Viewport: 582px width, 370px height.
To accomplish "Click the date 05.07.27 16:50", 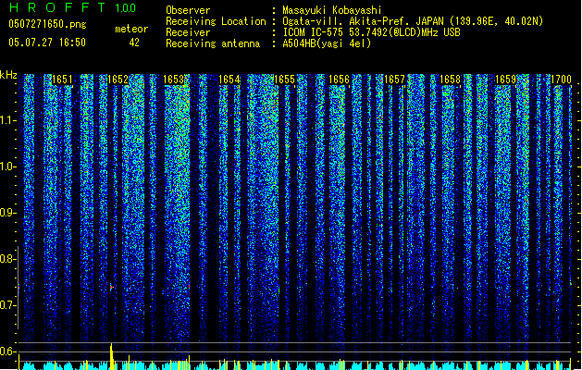I will coord(47,43).
